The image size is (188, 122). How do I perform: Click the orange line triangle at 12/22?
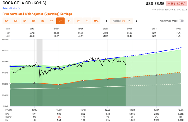click(x=108, y=79)
